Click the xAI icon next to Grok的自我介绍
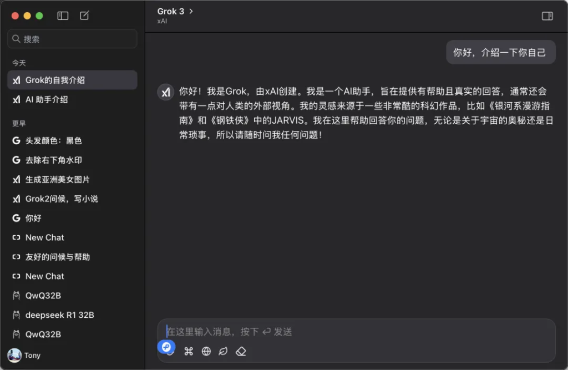Screen dimensions: 568x370 (16, 80)
